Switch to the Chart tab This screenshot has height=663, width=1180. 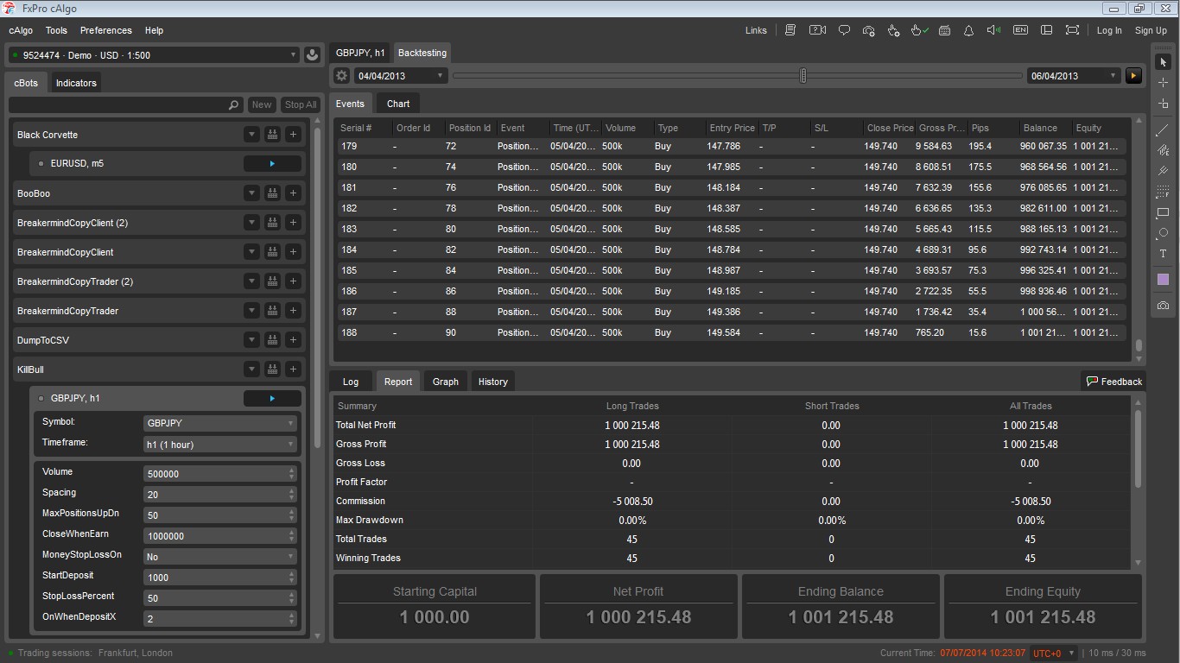point(398,104)
